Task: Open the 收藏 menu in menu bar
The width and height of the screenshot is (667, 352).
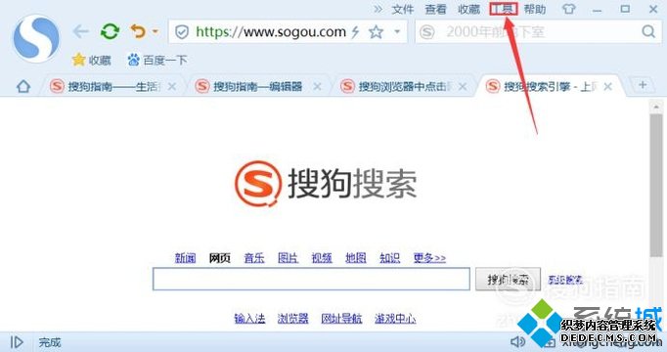Action: tap(468, 9)
